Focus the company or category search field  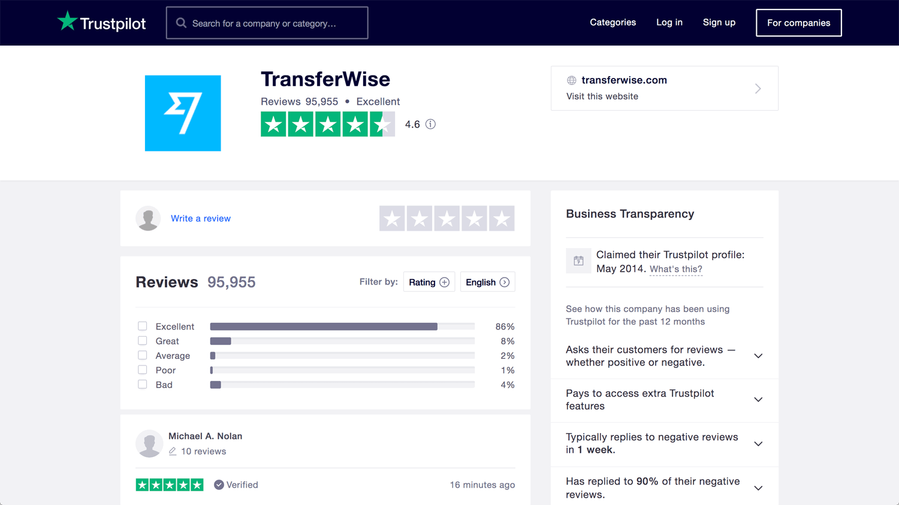tap(267, 23)
